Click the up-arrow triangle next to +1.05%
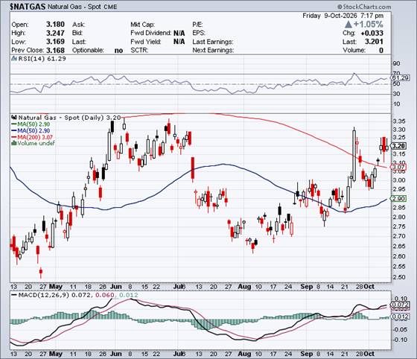This screenshot has width=417, height=359. pyautogui.click(x=348, y=25)
